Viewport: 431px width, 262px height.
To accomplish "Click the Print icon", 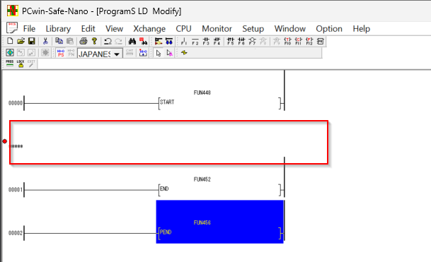I will point(84,41).
